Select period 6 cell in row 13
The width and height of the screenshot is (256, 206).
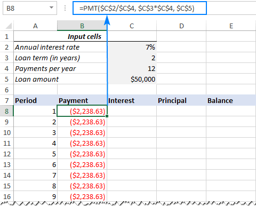pyautogui.click(x=35, y=164)
